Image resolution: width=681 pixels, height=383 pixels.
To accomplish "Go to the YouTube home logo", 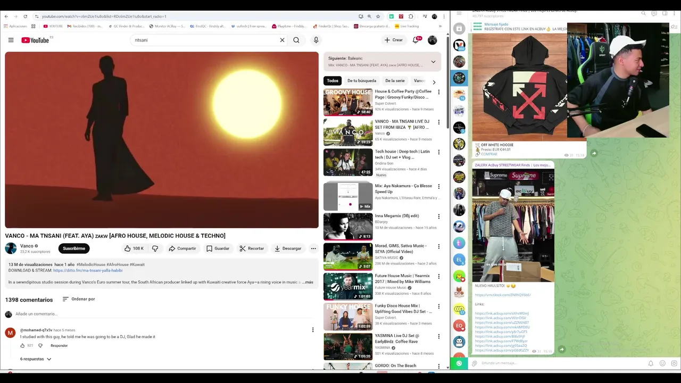I will tap(35, 40).
